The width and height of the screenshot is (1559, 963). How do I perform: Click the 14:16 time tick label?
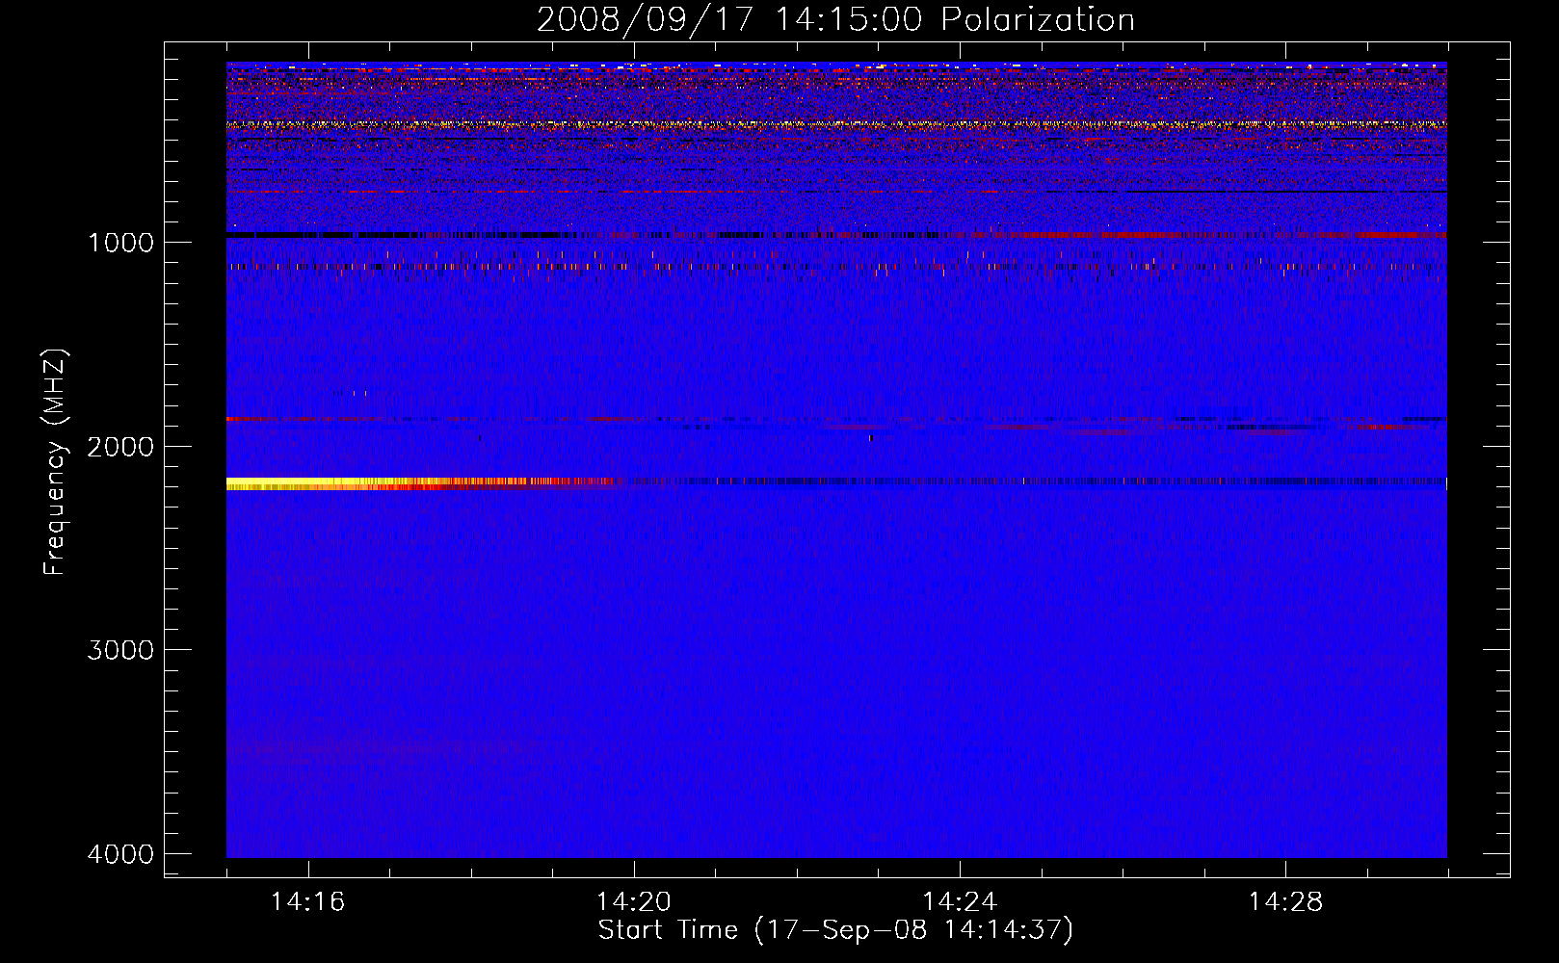(x=307, y=901)
